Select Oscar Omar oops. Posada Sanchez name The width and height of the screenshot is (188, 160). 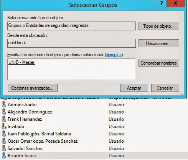click(43, 141)
